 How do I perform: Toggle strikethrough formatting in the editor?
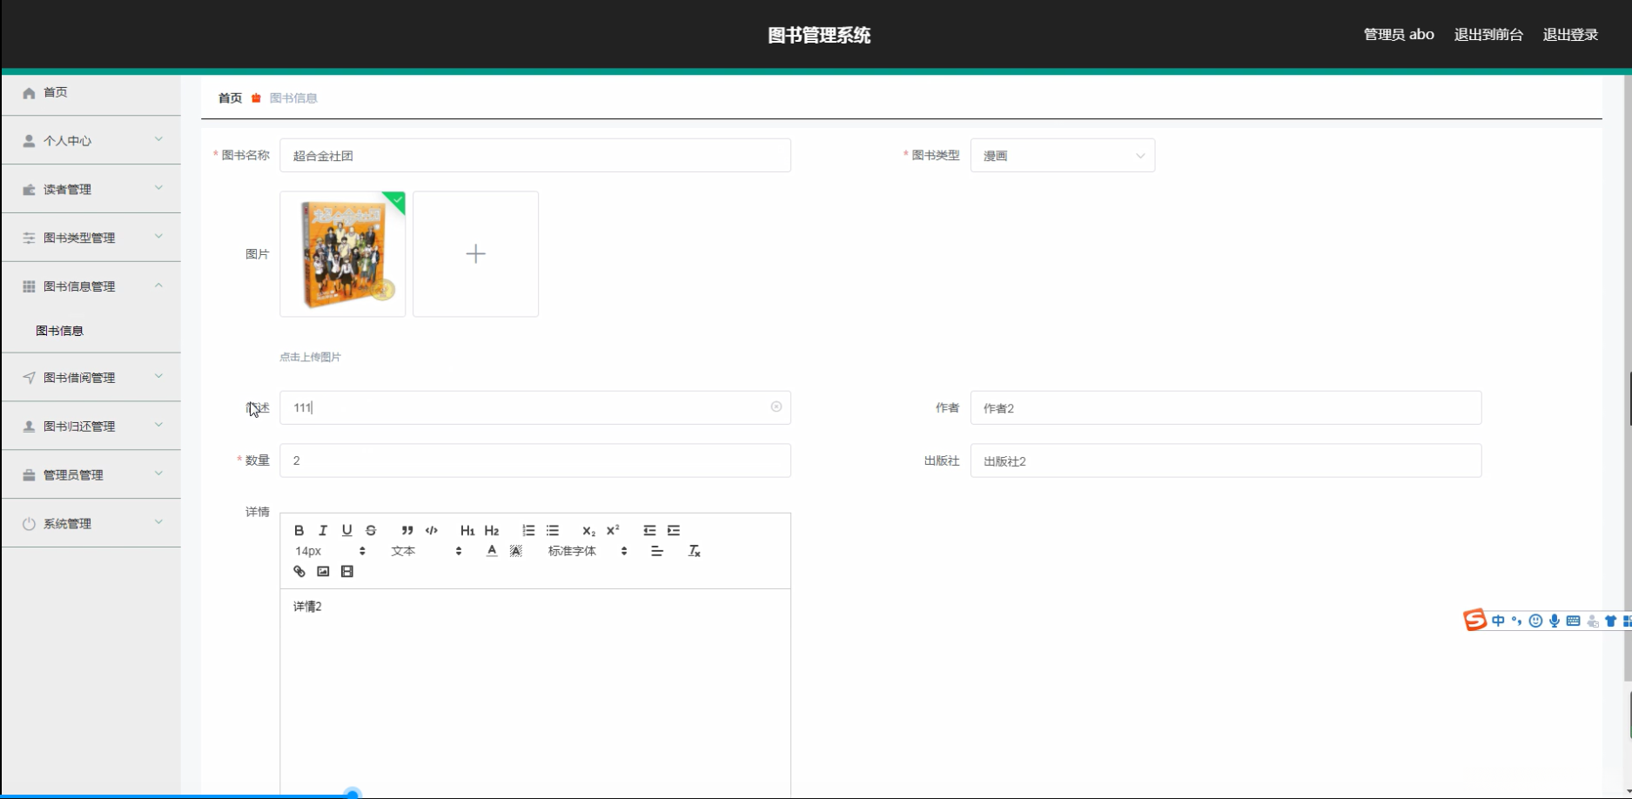coord(371,530)
